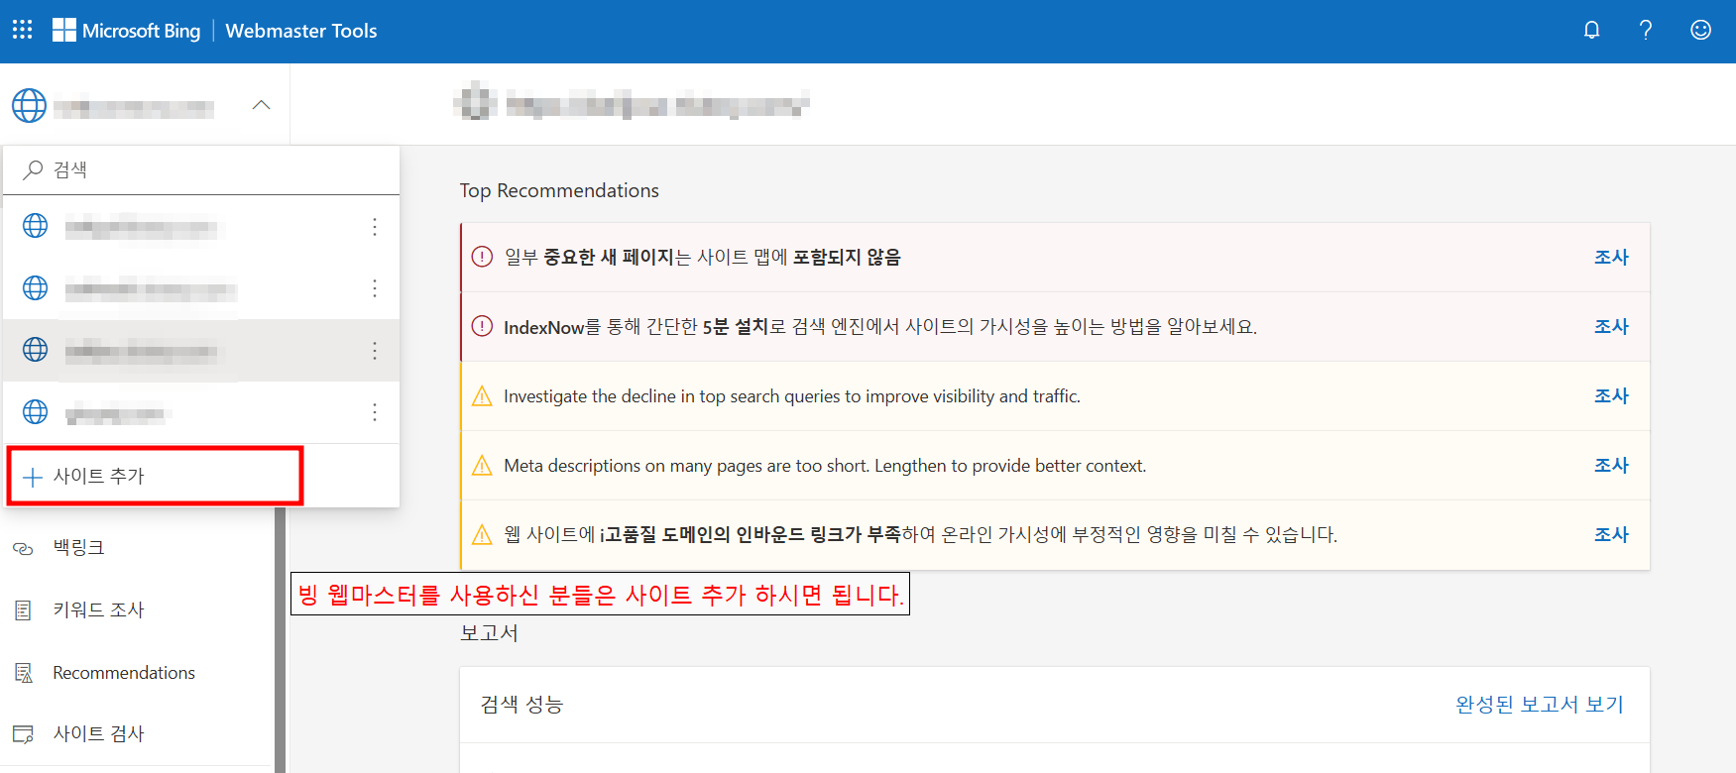
Task: Click the warning icon on Meta descriptions row
Action: click(x=482, y=466)
